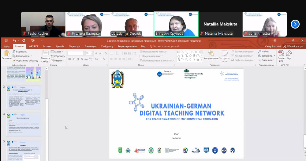Toggle text shadow (S)
The width and height of the screenshot is (306, 161).
click(x=82, y=59)
